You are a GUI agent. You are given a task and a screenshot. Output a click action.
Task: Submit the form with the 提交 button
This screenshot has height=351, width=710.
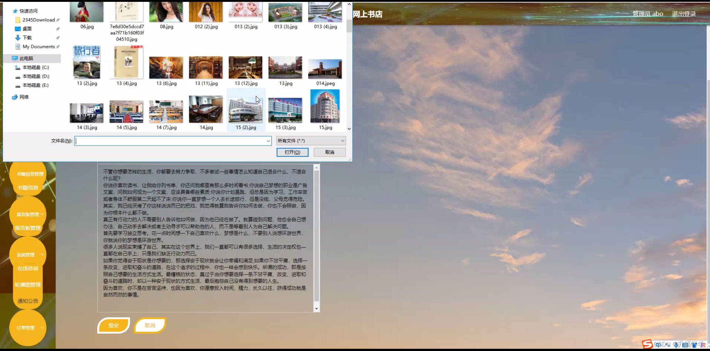(x=113, y=325)
